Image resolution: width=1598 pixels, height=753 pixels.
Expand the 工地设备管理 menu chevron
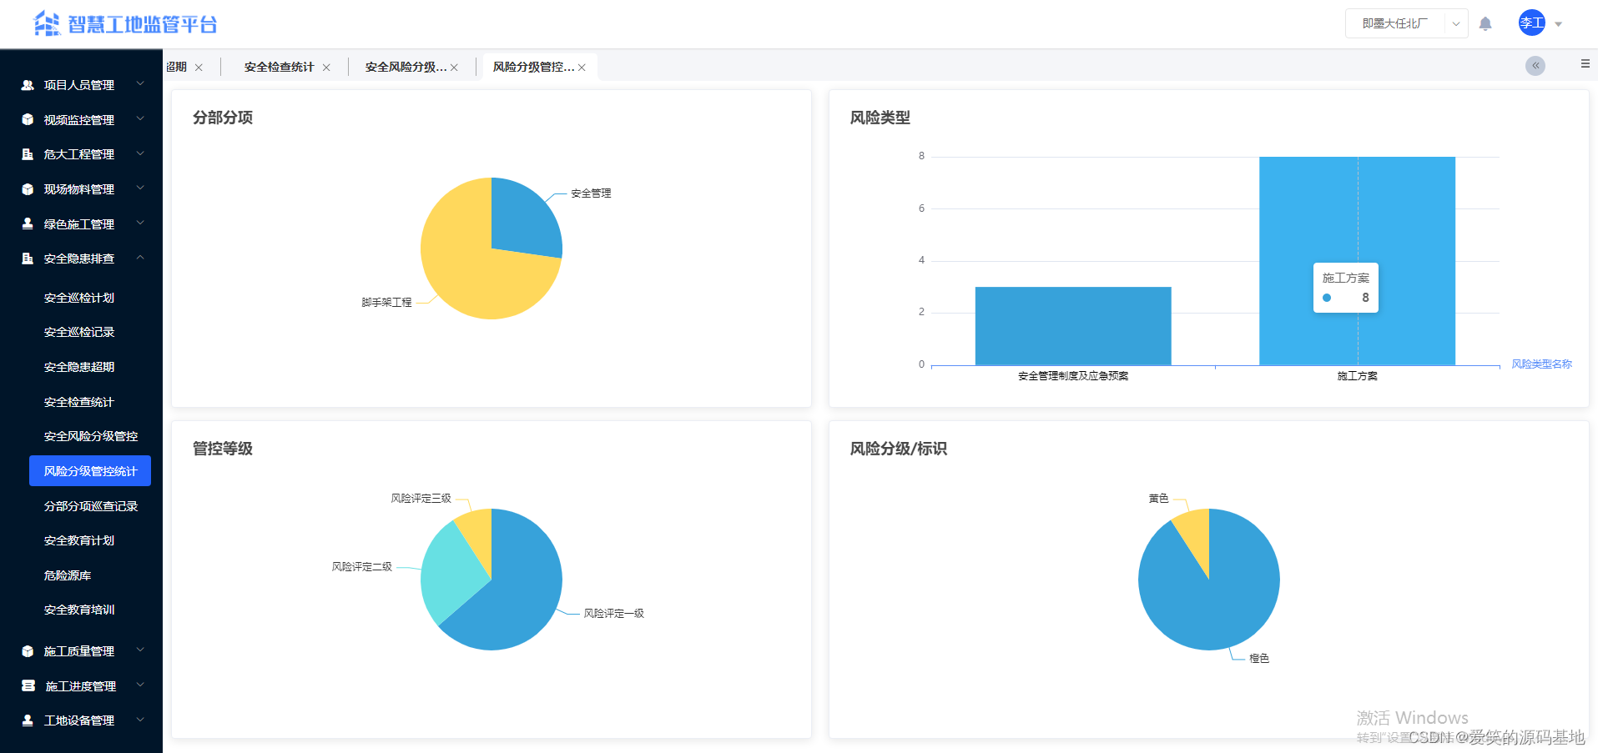(140, 720)
